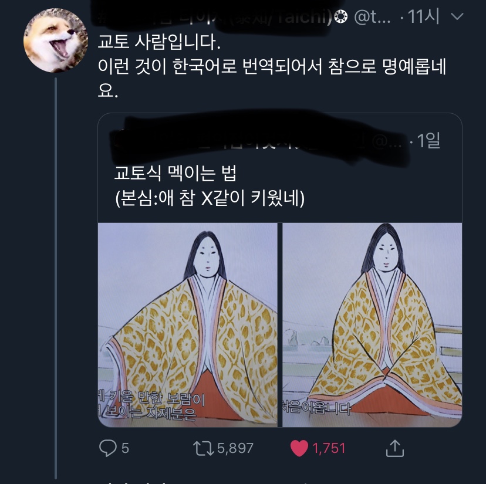
Task: Open the fox avatar profile picture
Action: pyautogui.click(x=56, y=41)
